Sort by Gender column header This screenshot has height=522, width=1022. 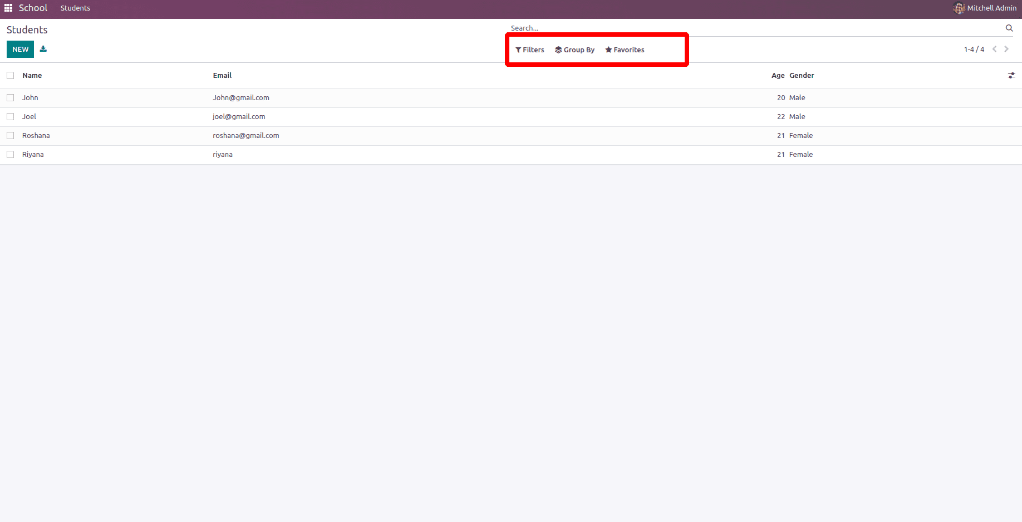tap(802, 76)
